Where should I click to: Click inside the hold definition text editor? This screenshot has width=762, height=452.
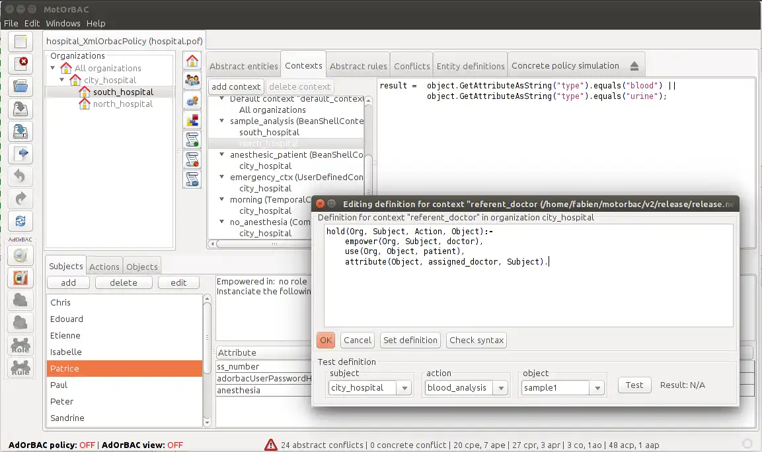528,275
